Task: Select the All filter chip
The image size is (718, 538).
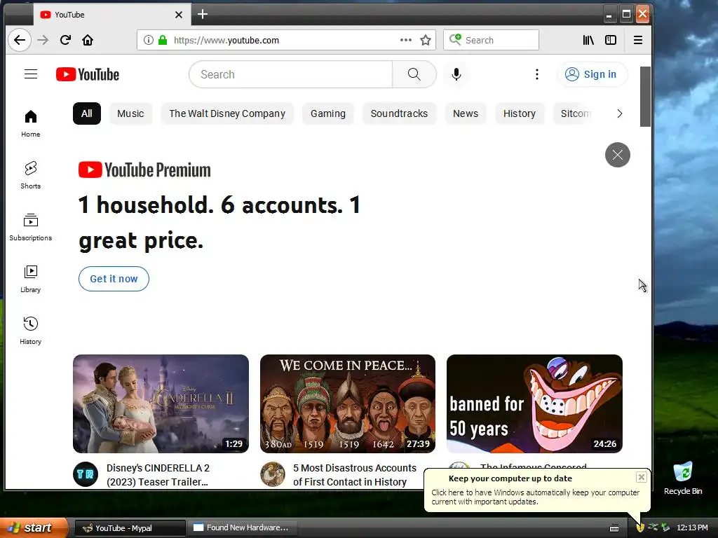Action: (86, 113)
